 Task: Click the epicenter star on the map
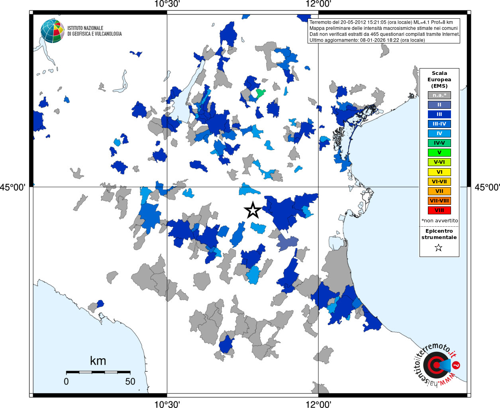coord(253,210)
